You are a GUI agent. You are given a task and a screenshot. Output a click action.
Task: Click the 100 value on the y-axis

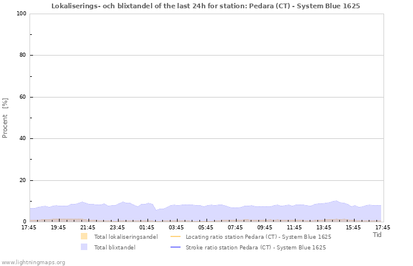coord(19,14)
